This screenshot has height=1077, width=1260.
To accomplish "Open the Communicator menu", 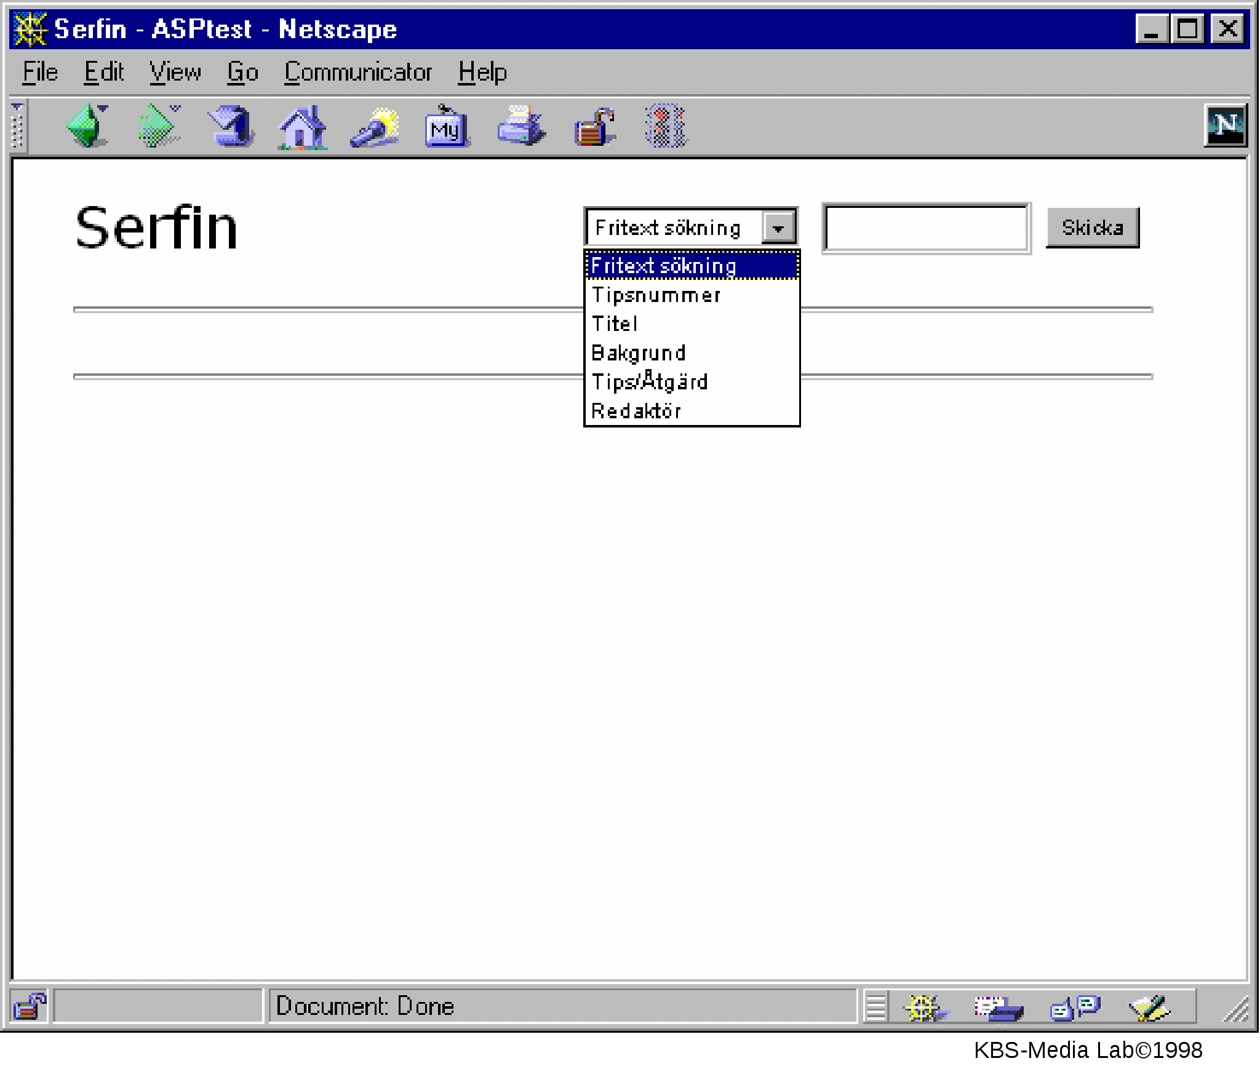I will pyautogui.click(x=358, y=73).
